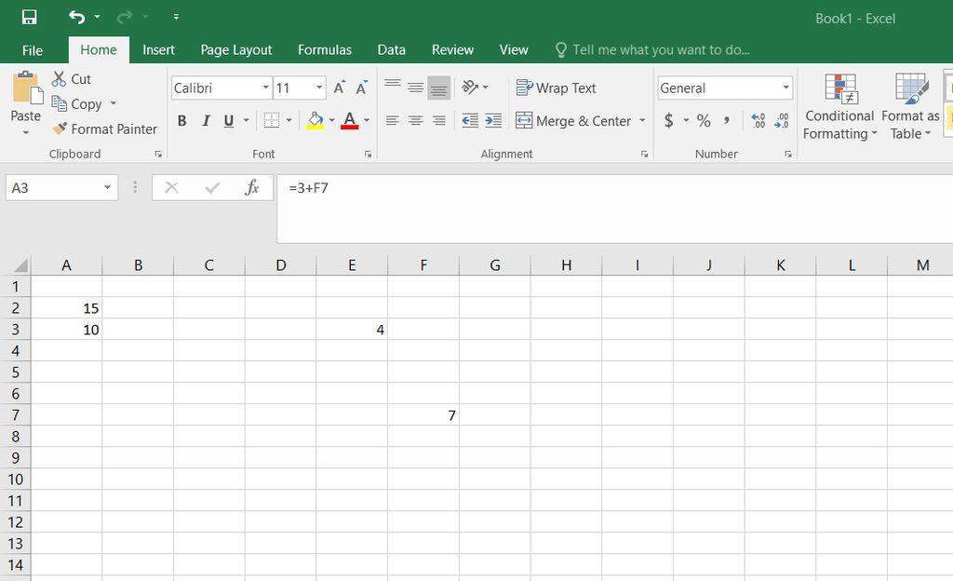Open Merge & Center options arrow
The image size is (953, 581).
(642, 121)
